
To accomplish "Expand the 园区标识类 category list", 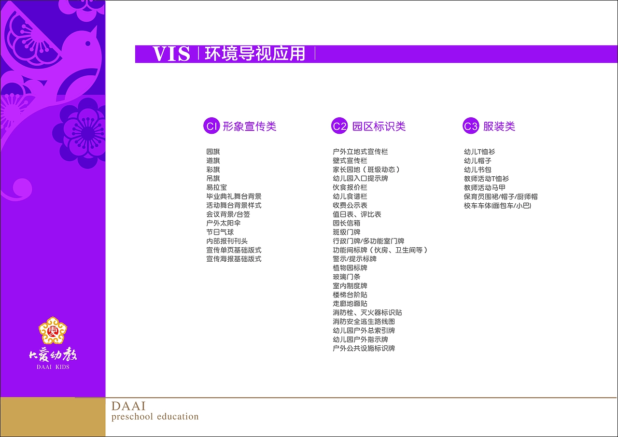I will (379, 126).
